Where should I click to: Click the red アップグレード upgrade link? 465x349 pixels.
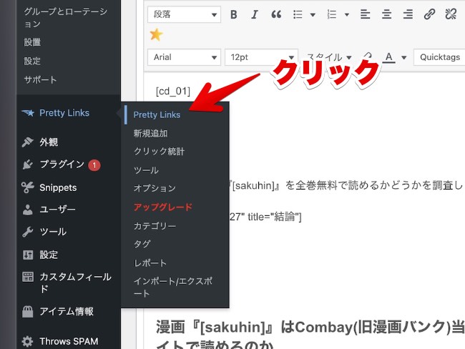pos(163,207)
